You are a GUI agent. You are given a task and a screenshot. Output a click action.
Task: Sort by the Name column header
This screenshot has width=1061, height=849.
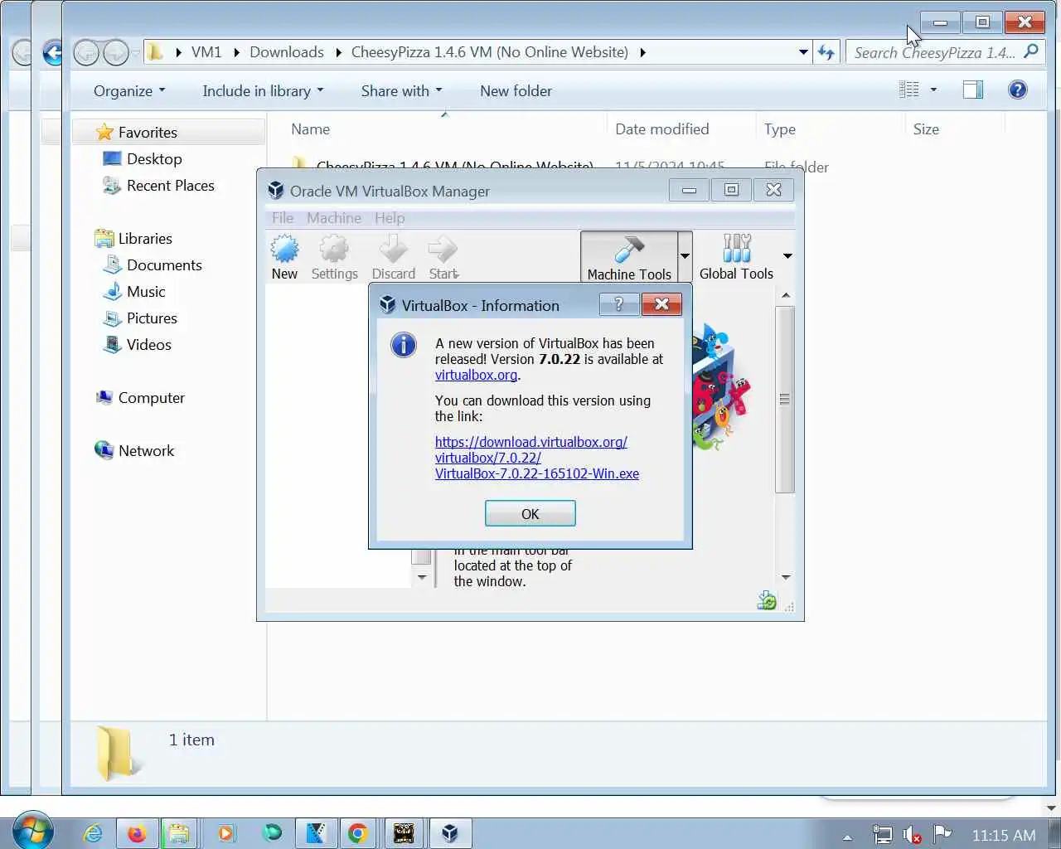click(x=310, y=129)
